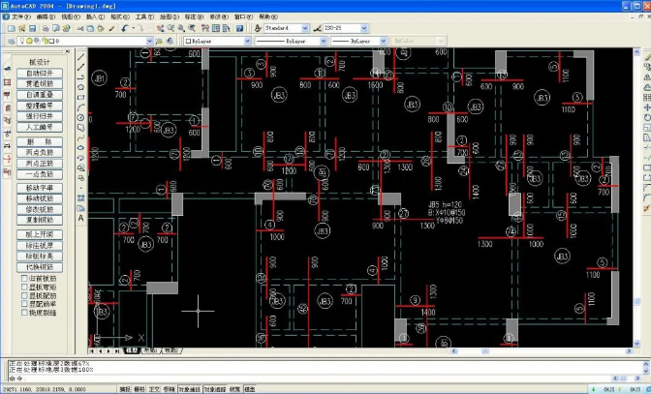Click the 两点负筋 button

pyautogui.click(x=40, y=153)
